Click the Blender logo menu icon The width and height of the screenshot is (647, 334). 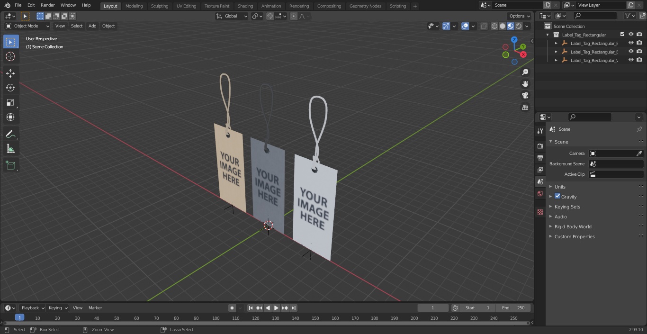[7, 5]
